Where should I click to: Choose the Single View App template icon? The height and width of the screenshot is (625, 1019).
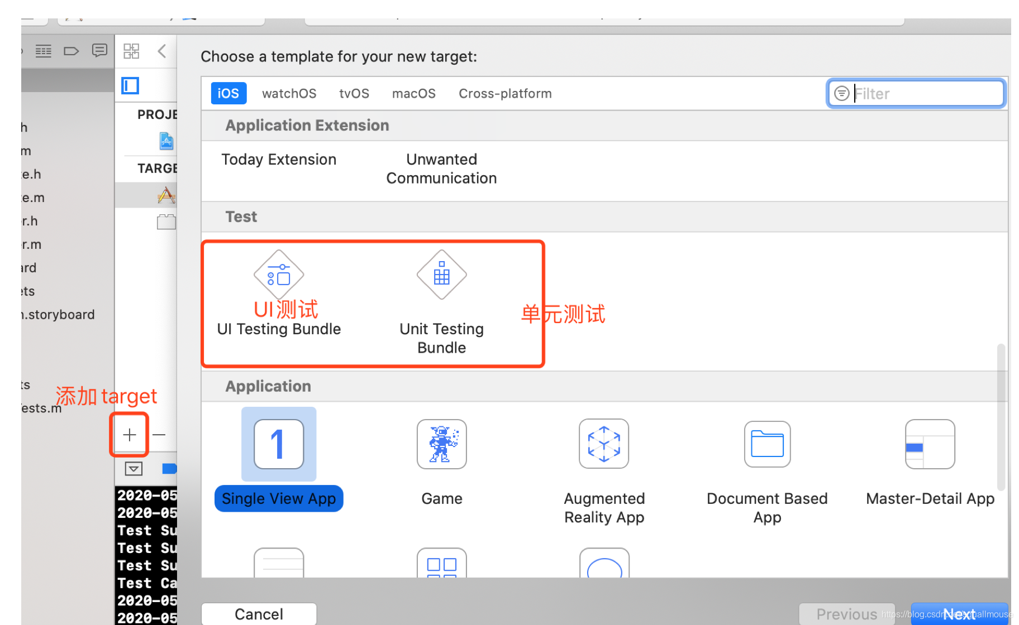coord(279,444)
